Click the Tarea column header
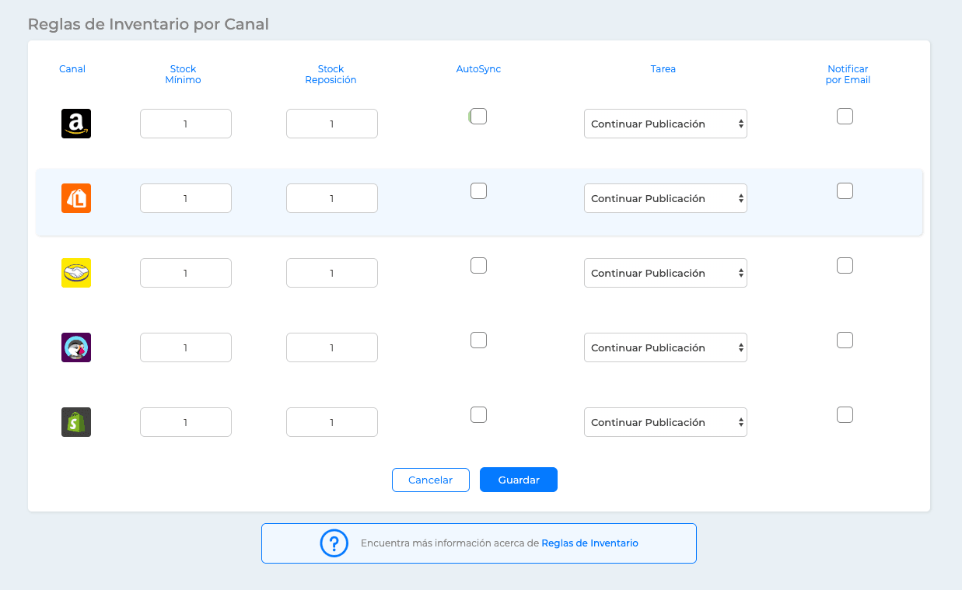Screen dimensions: 962x590 663,69
